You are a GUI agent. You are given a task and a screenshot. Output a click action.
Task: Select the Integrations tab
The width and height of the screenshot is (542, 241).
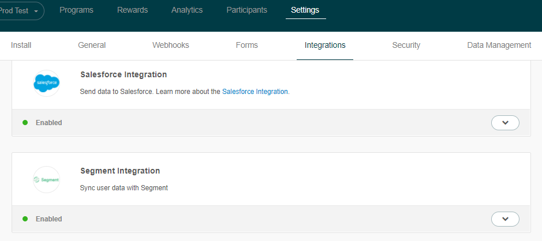(x=325, y=45)
